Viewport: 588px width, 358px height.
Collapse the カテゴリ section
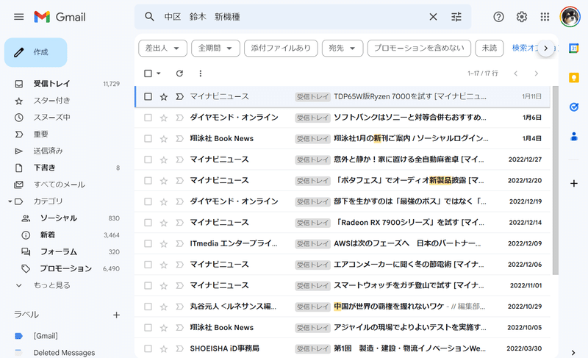tap(10, 201)
